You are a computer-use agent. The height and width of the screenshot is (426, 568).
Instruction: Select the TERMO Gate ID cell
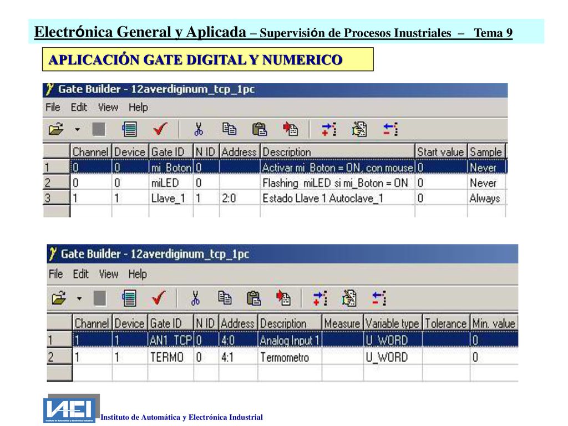click(x=170, y=357)
